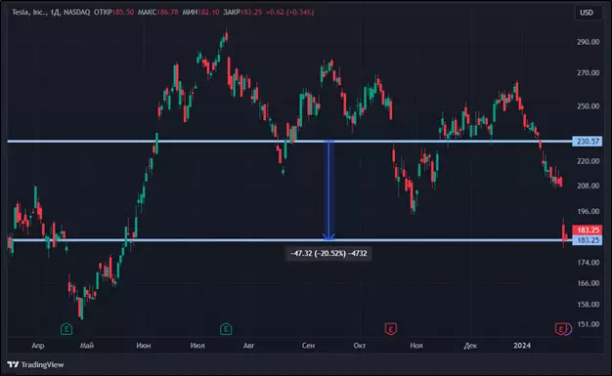Click the 208.00 price axis label
This screenshot has height=376, width=612.
(x=589, y=187)
